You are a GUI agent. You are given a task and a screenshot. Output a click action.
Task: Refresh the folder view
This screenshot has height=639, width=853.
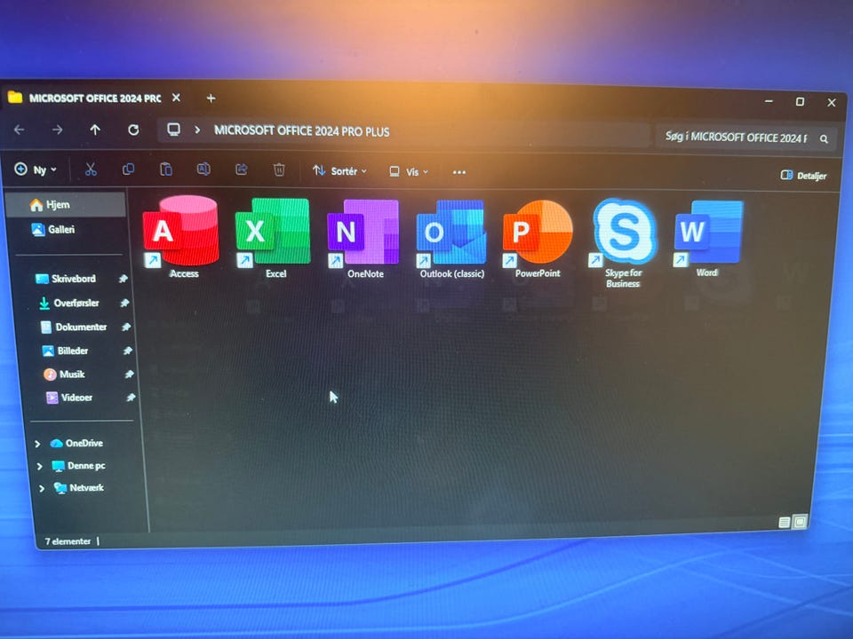[133, 130]
